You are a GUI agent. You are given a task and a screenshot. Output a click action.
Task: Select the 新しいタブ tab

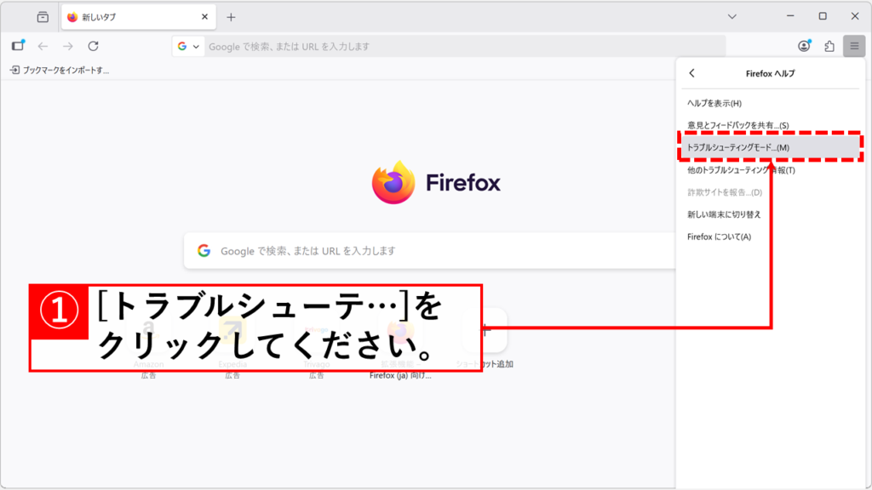139,17
